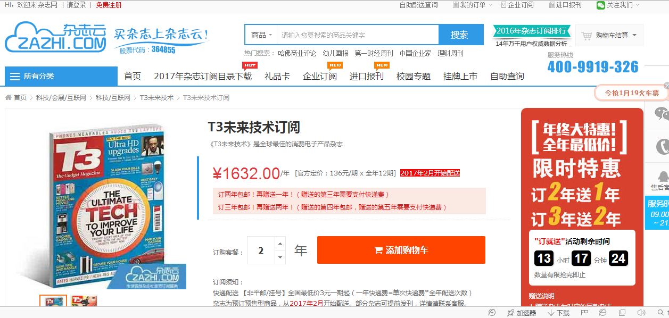Close the 今抢1月19火车票 popup

[666, 86]
